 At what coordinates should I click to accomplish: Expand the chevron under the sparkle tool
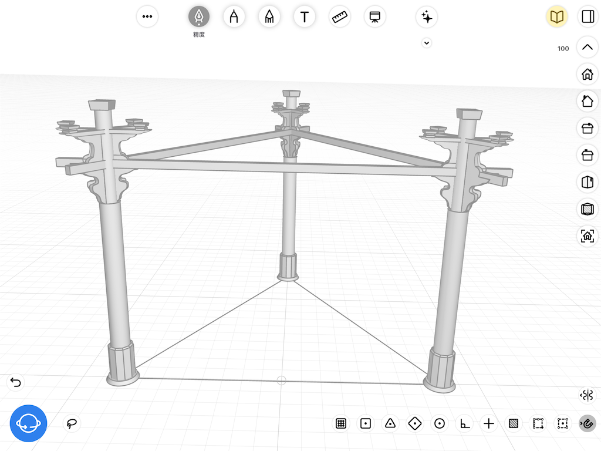[427, 42]
